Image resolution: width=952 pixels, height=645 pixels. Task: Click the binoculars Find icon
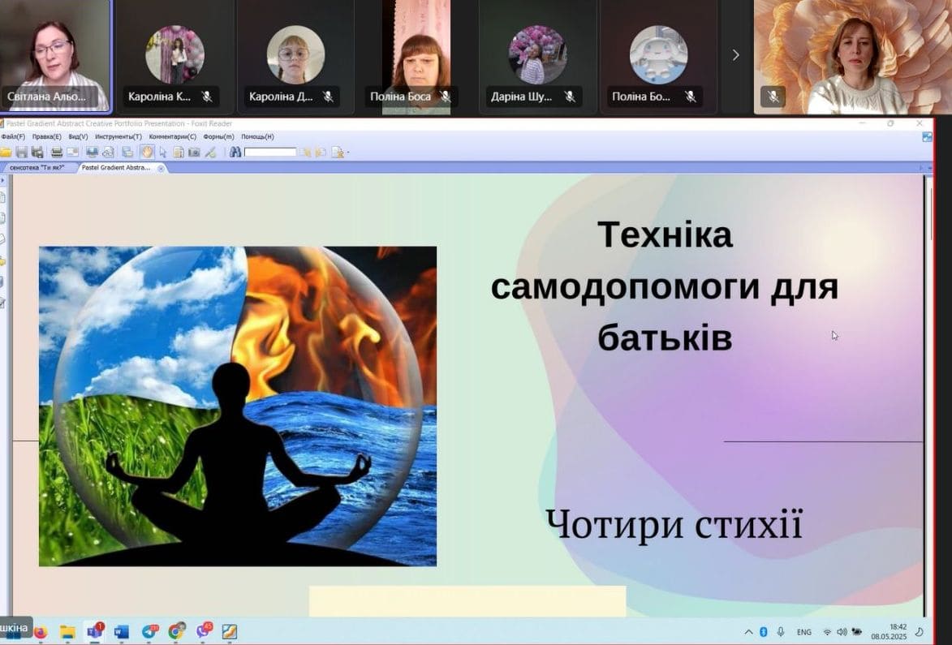click(235, 152)
